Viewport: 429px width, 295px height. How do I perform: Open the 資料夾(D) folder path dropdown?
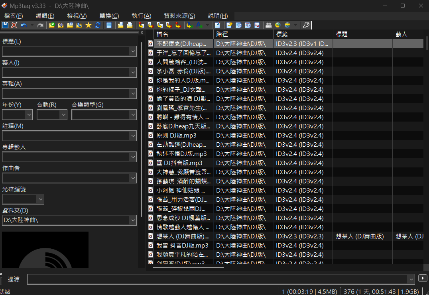point(134,220)
